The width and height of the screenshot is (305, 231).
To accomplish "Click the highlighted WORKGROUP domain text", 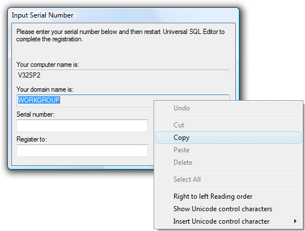I will (x=39, y=100).
